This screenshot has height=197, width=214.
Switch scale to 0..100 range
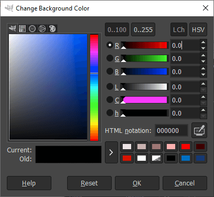[117, 29]
